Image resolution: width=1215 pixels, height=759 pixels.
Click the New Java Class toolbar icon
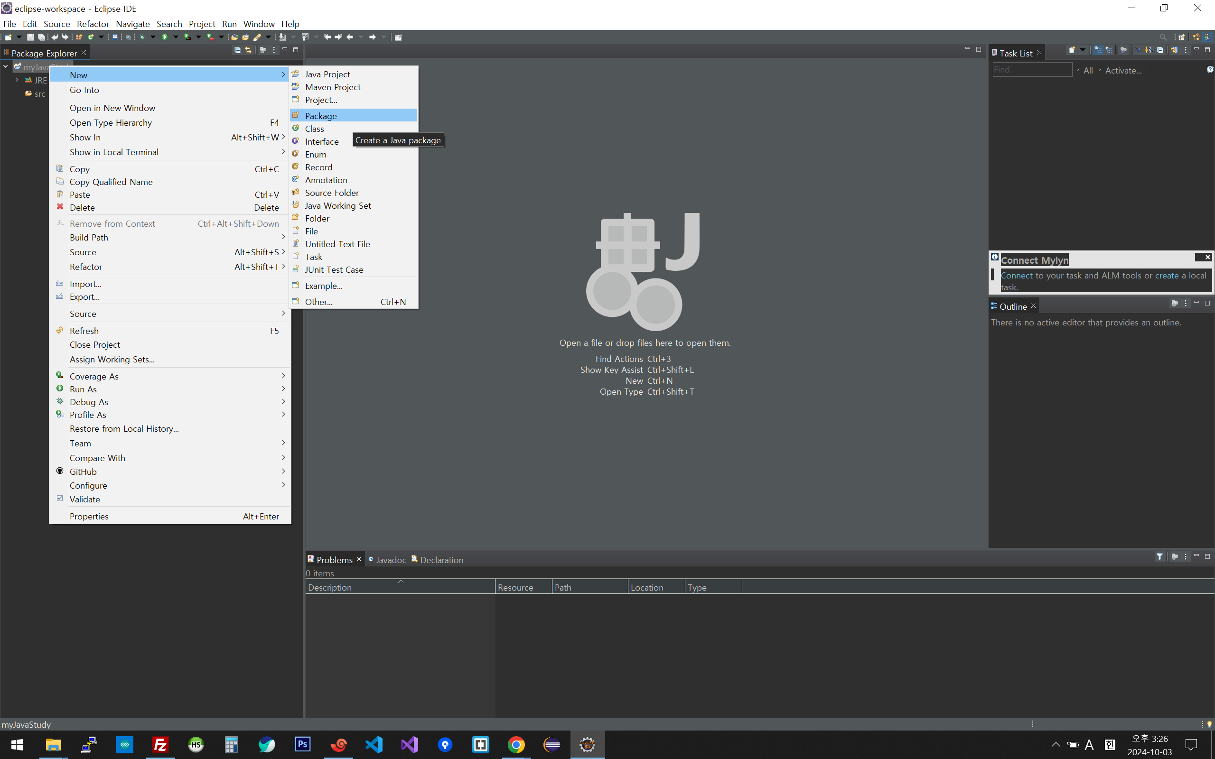coord(91,37)
